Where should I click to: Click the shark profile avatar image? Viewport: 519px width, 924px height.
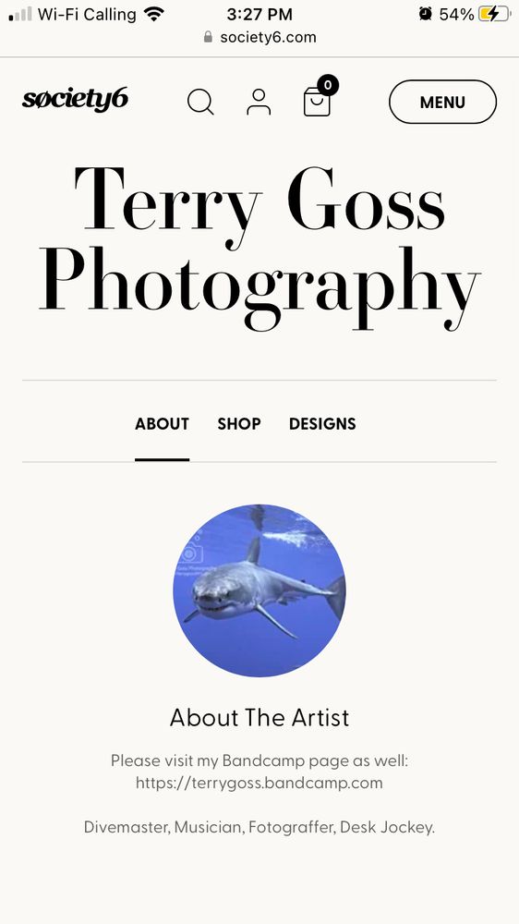click(x=259, y=590)
